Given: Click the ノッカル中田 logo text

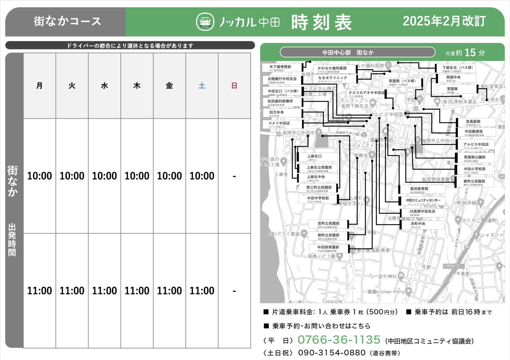Looking at the screenshot, I should coord(250,22).
